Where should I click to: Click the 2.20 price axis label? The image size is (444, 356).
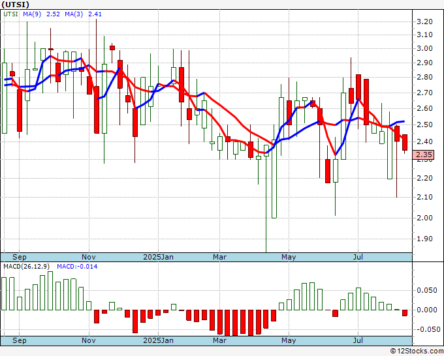pyautogui.click(x=425, y=178)
